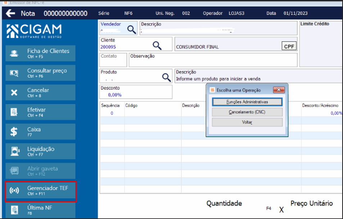Click the Operador value LOJAS3
The image size is (343, 219).
pos(236,13)
